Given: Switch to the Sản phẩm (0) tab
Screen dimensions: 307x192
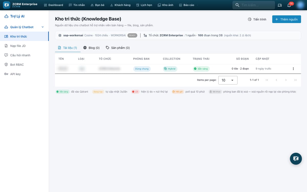Looking at the screenshot, I should click(118, 48).
